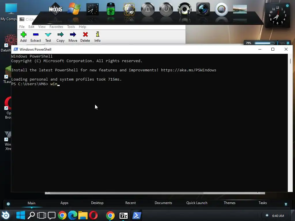
Task: Click the 79% usage meter bar
Action: (264, 43)
